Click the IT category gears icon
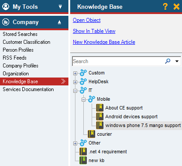 83,90
